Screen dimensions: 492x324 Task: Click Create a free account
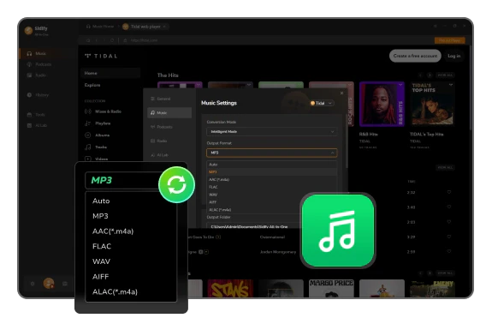tap(415, 56)
